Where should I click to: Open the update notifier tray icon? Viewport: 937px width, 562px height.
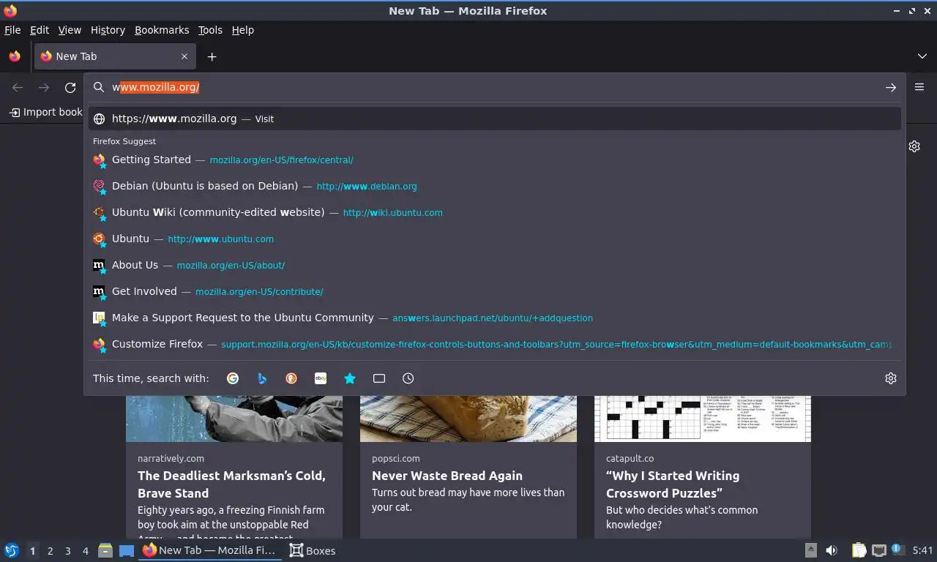point(896,549)
